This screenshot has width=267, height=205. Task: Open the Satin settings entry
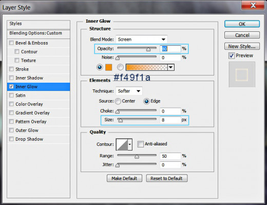pos(39,96)
